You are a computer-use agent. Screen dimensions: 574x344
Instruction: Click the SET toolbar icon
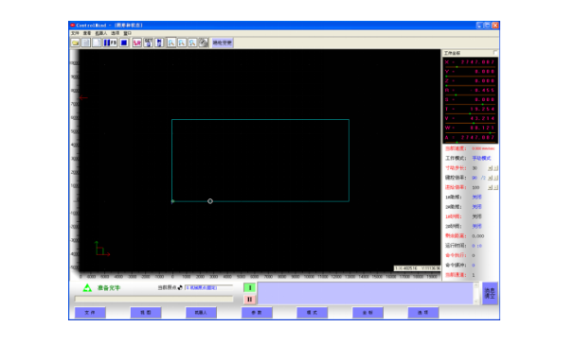(x=149, y=43)
